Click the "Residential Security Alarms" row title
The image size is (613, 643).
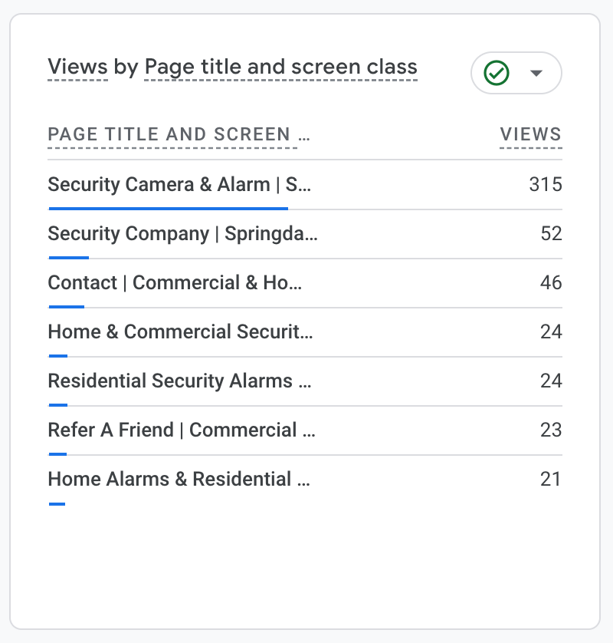[x=179, y=381]
